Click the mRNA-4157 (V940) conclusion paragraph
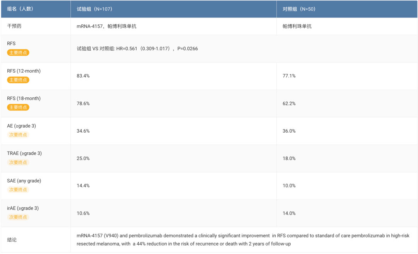The image size is (418, 254). pyautogui.click(x=243, y=240)
